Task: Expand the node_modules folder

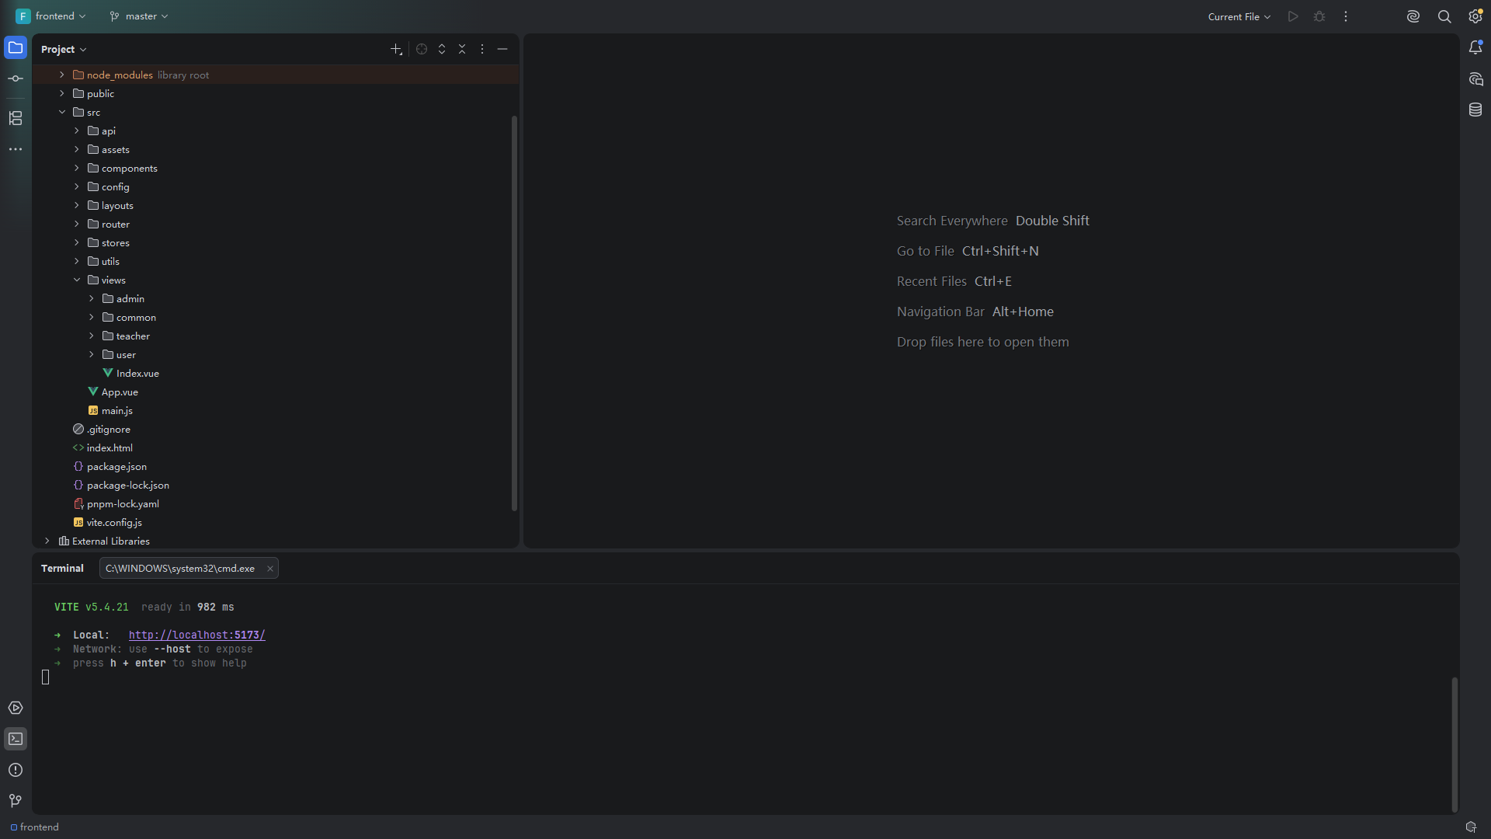Action: [x=62, y=75]
